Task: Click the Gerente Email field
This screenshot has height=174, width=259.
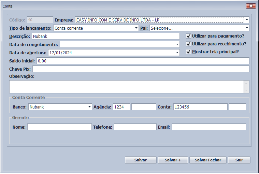Action: (x=209, y=127)
